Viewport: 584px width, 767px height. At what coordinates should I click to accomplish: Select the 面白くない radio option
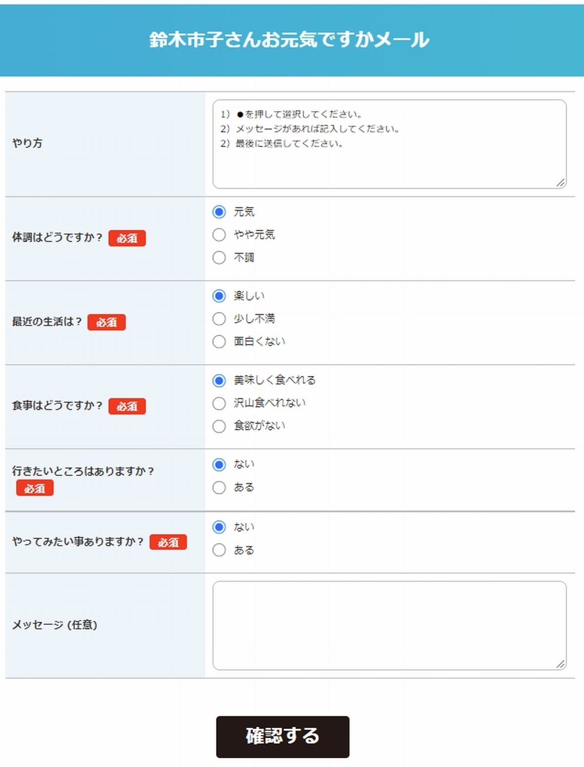[x=219, y=342]
